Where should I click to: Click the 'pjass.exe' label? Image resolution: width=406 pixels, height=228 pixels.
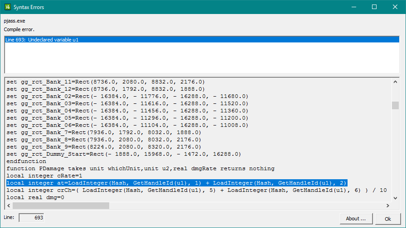(14, 21)
